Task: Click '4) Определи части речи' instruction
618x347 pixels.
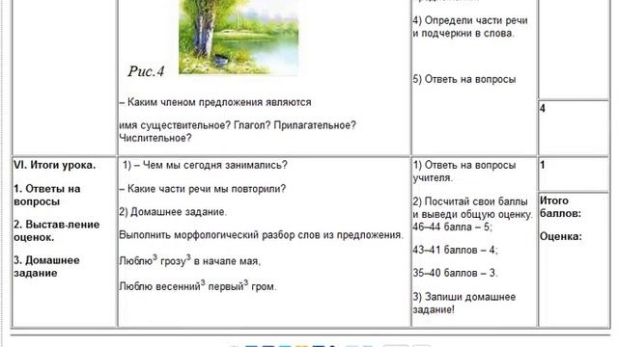Action: point(470,27)
